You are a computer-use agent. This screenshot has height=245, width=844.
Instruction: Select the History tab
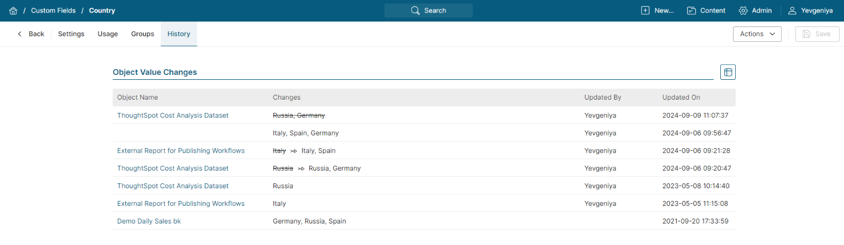click(x=179, y=34)
